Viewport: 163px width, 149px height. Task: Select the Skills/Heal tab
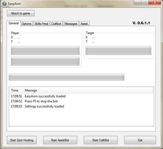[41, 24]
